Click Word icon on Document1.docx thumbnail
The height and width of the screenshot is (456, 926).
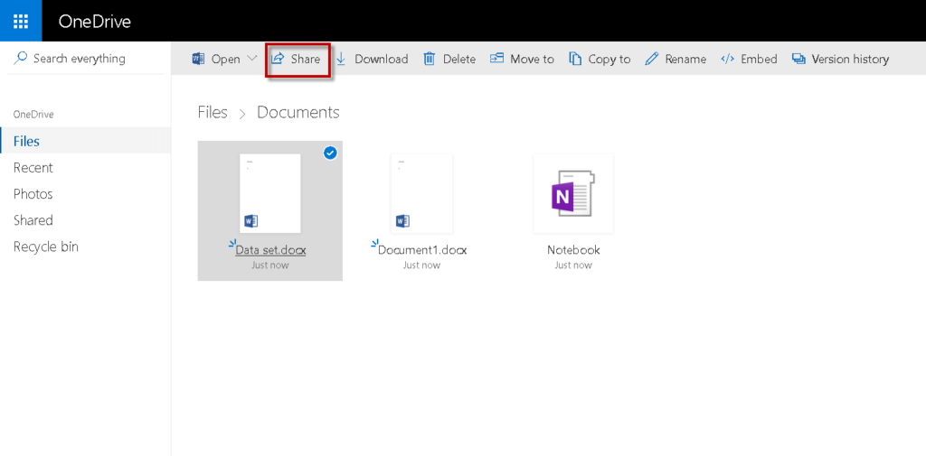click(x=402, y=221)
